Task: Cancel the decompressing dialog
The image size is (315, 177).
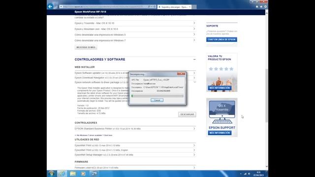Action: coord(157,100)
